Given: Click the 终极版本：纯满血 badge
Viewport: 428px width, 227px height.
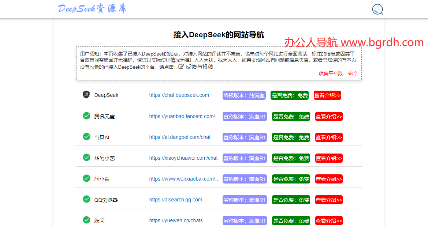Looking at the screenshot, I should 244,95.
